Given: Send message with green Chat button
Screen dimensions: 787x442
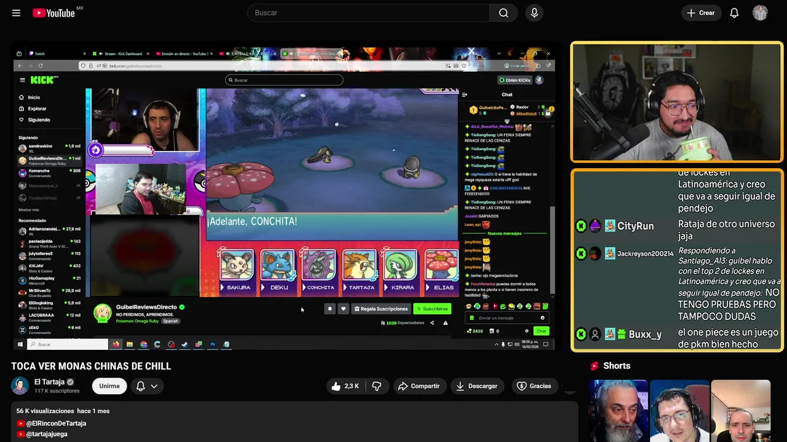Looking at the screenshot, I should click(x=541, y=331).
